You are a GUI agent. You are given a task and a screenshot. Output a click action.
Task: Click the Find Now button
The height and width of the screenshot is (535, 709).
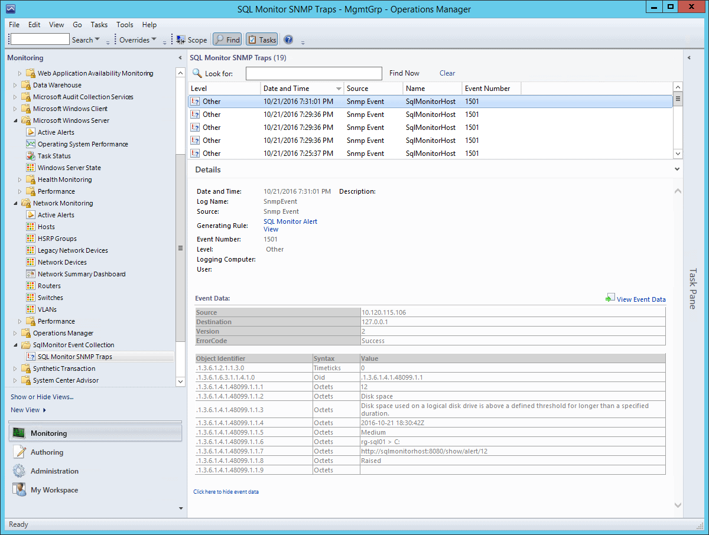click(x=404, y=73)
